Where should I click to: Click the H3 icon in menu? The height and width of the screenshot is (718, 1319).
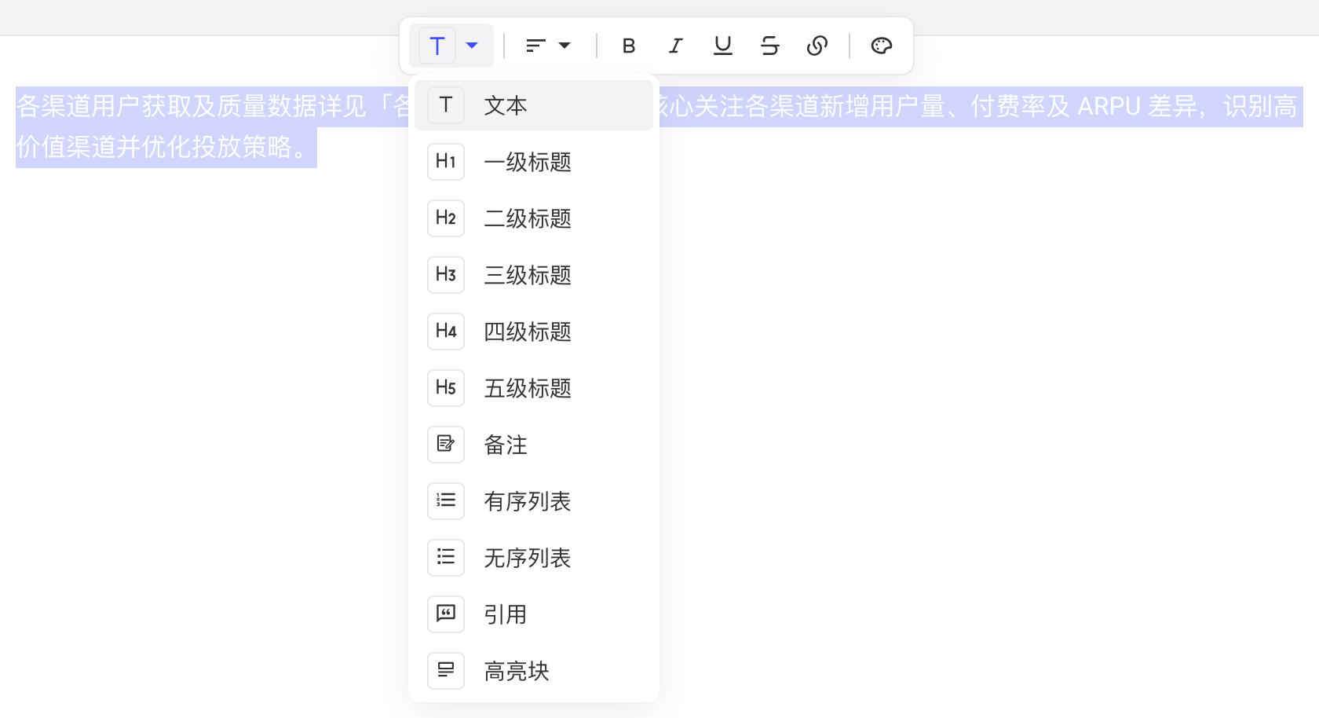446,275
